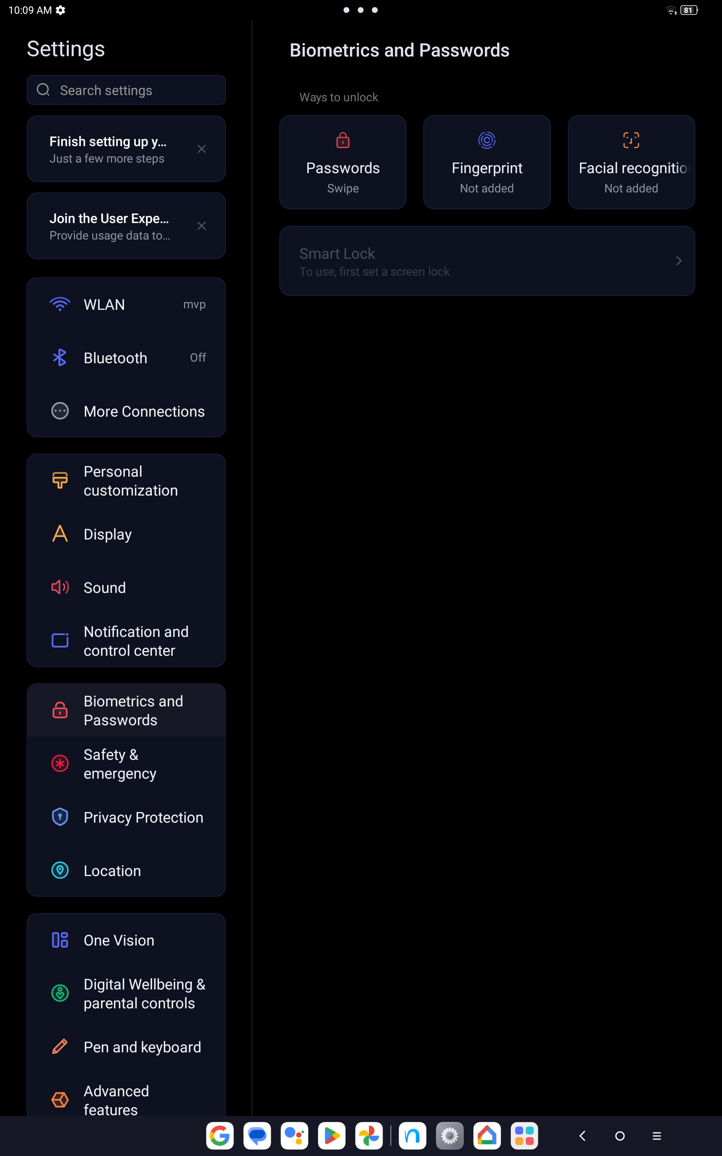Screen dimensions: 722x1156
Task: Open the Google Home app in dock
Action: (487, 1136)
